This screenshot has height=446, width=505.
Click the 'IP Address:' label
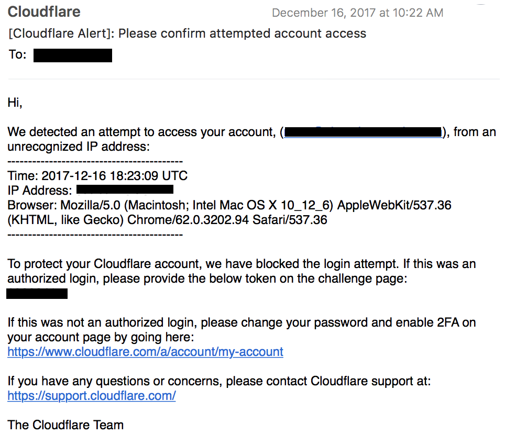pos(40,191)
